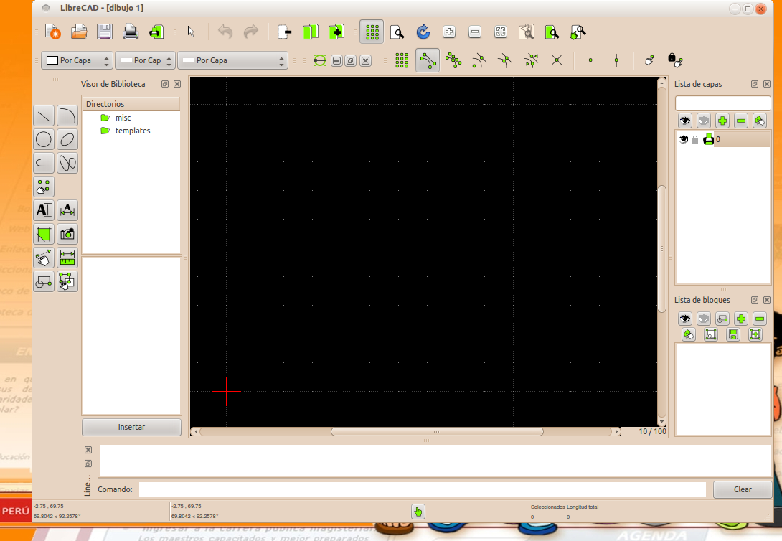Viewport: 782px width, 541px height.
Task: Add a block in Lista de bloques
Action: [x=741, y=319]
